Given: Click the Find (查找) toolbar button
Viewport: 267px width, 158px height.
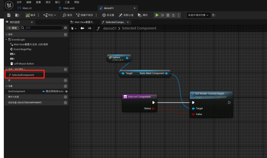Looking at the screenshot, I should (x=68, y=15).
